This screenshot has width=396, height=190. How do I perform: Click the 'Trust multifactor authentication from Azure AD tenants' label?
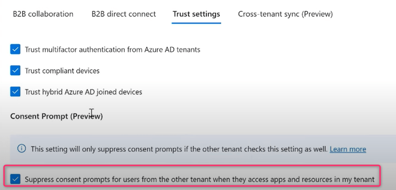(113, 50)
